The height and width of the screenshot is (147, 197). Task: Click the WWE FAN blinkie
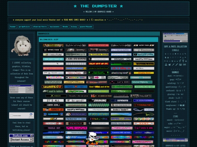(53, 50)
